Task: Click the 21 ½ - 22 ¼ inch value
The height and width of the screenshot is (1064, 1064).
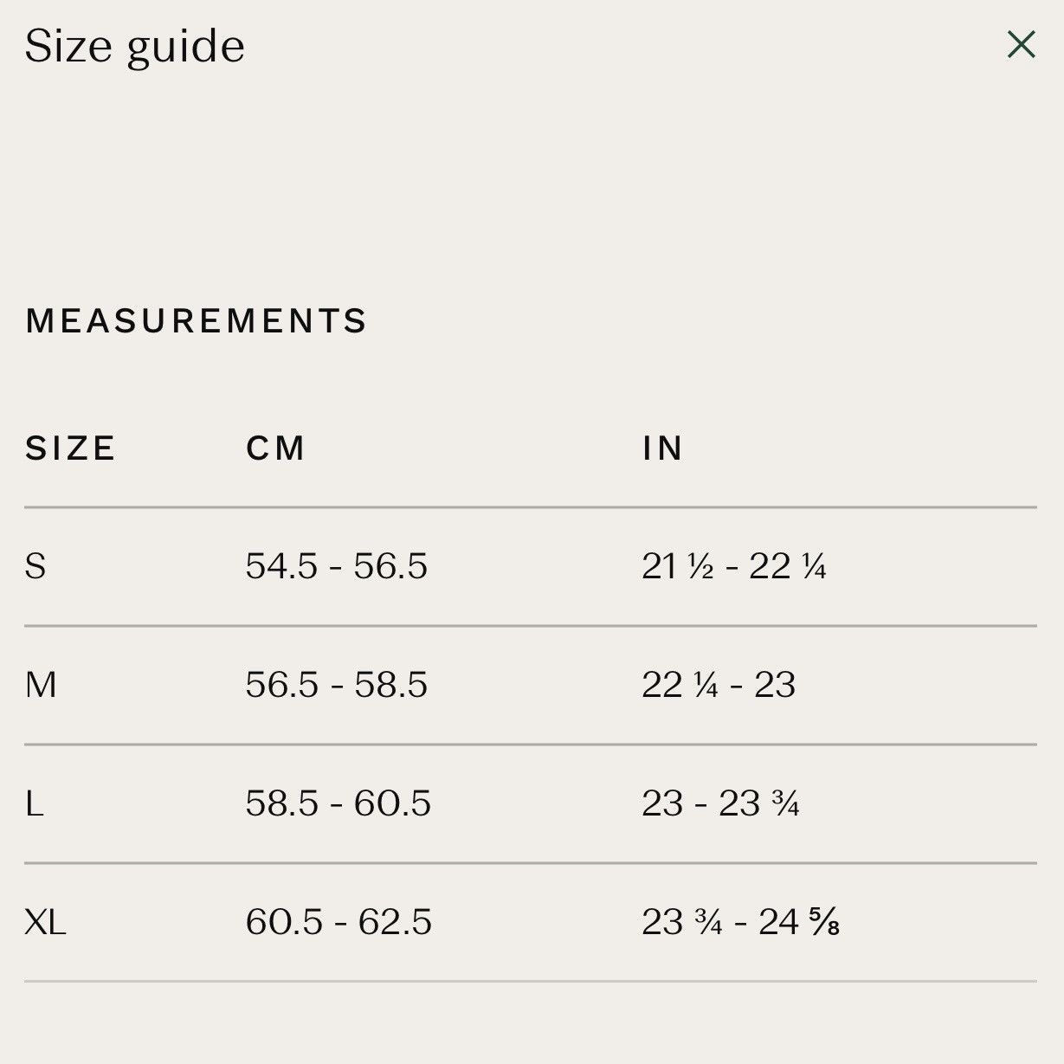Action: 734,566
